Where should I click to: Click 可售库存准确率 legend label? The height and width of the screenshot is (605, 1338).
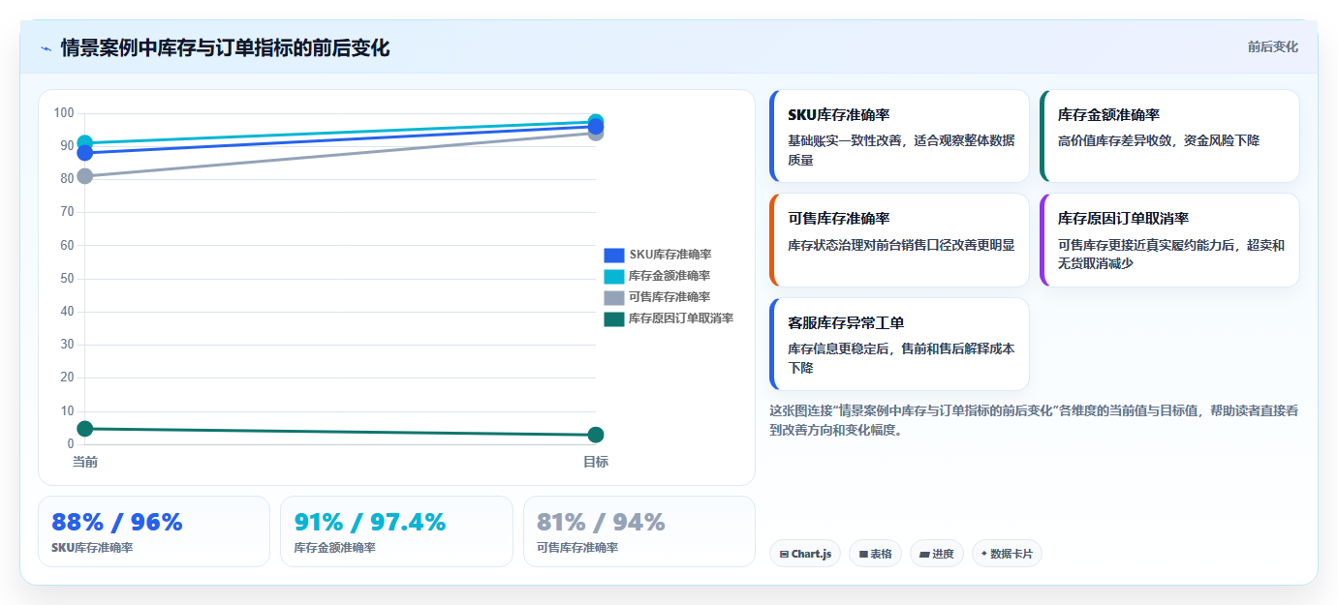pyautogui.click(x=669, y=297)
